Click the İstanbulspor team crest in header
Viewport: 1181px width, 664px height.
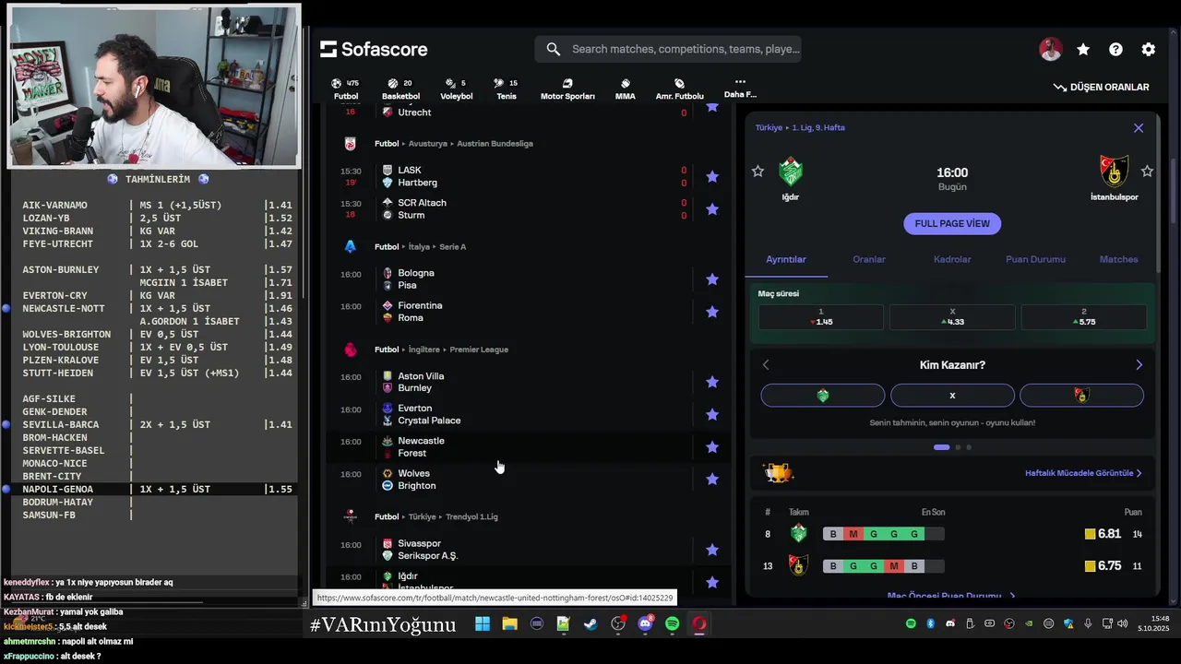[x=1114, y=171]
